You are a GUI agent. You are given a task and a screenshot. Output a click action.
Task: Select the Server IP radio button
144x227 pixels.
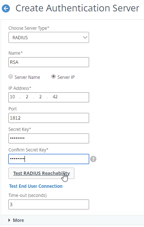pos(53,76)
